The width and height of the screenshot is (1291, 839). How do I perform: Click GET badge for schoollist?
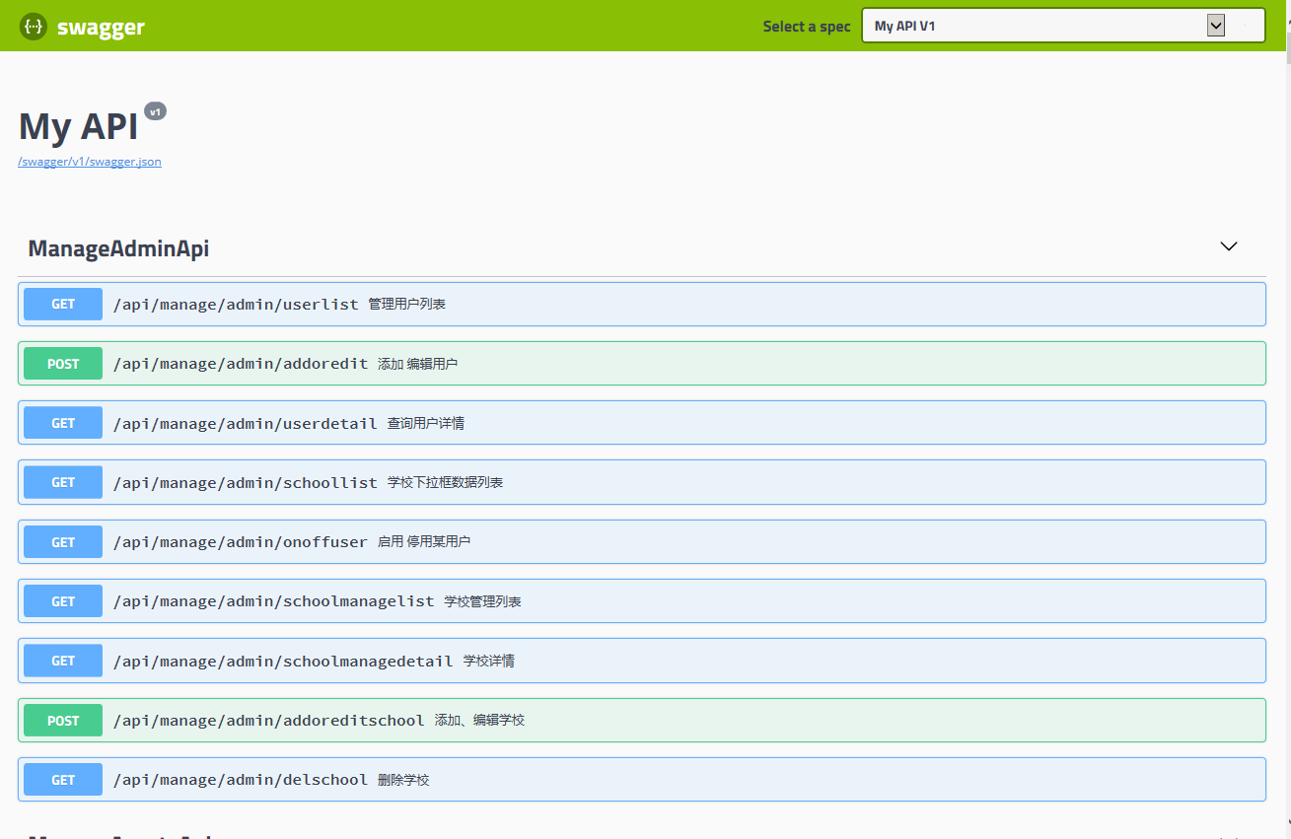pos(63,482)
